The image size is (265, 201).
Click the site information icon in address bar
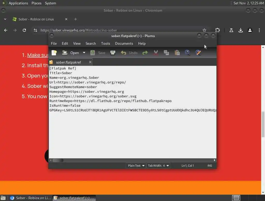[35, 30]
